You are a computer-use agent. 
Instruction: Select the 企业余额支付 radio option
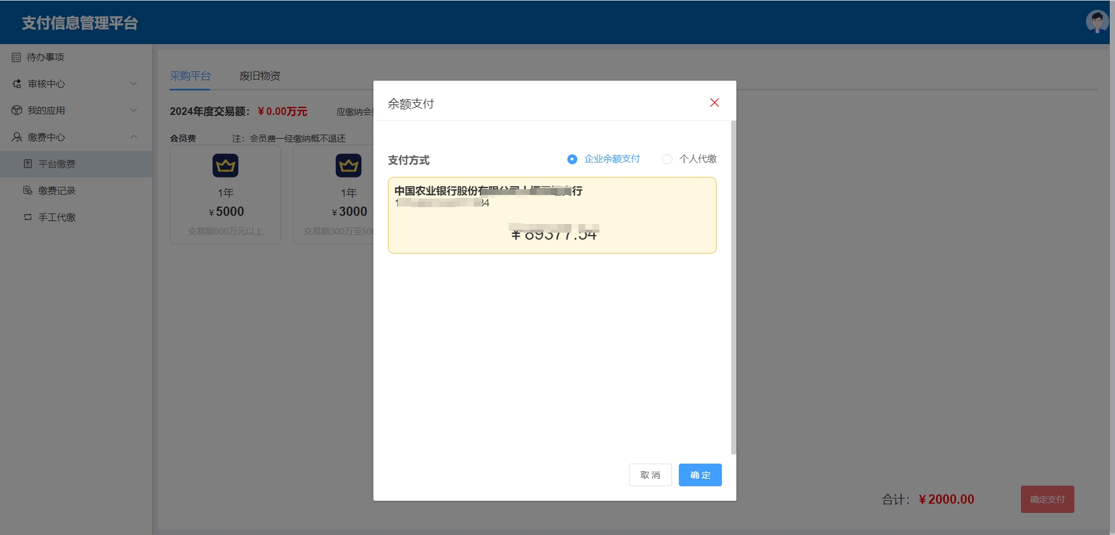coord(572,159)
